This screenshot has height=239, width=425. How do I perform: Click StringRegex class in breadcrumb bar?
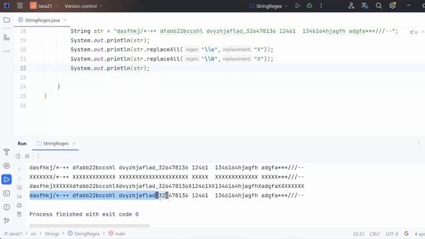pos(84,234)
